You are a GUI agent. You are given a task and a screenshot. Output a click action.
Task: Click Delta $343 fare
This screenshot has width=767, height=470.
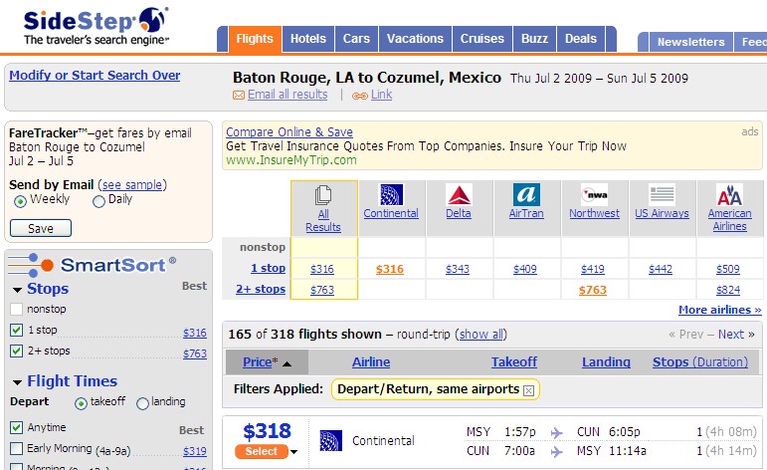[458, 269]
